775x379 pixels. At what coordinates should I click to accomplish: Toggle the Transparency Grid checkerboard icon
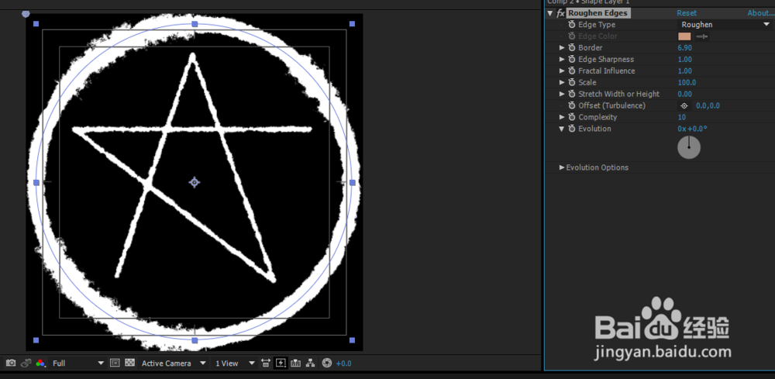pos(130,363)
